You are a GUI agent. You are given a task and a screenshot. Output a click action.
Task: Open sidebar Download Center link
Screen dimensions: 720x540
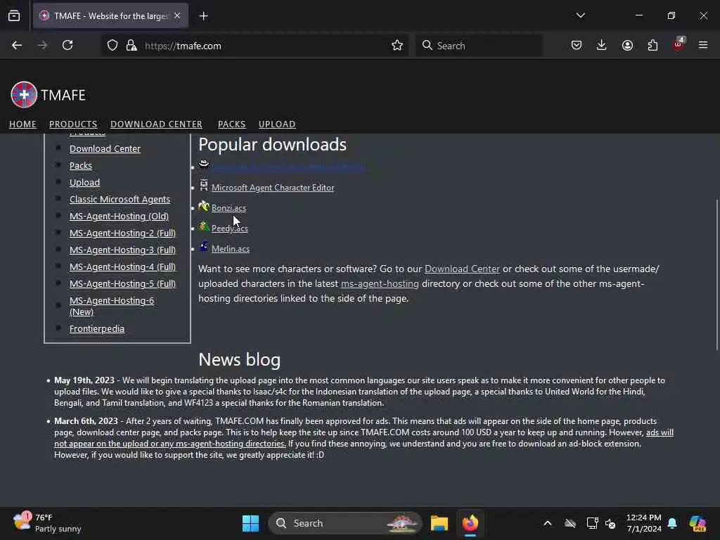coord(105,148)
